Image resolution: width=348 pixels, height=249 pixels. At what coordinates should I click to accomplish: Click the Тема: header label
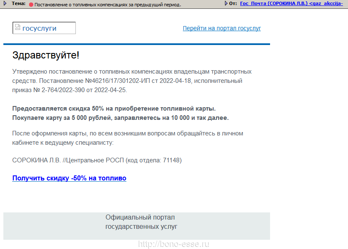19,3
